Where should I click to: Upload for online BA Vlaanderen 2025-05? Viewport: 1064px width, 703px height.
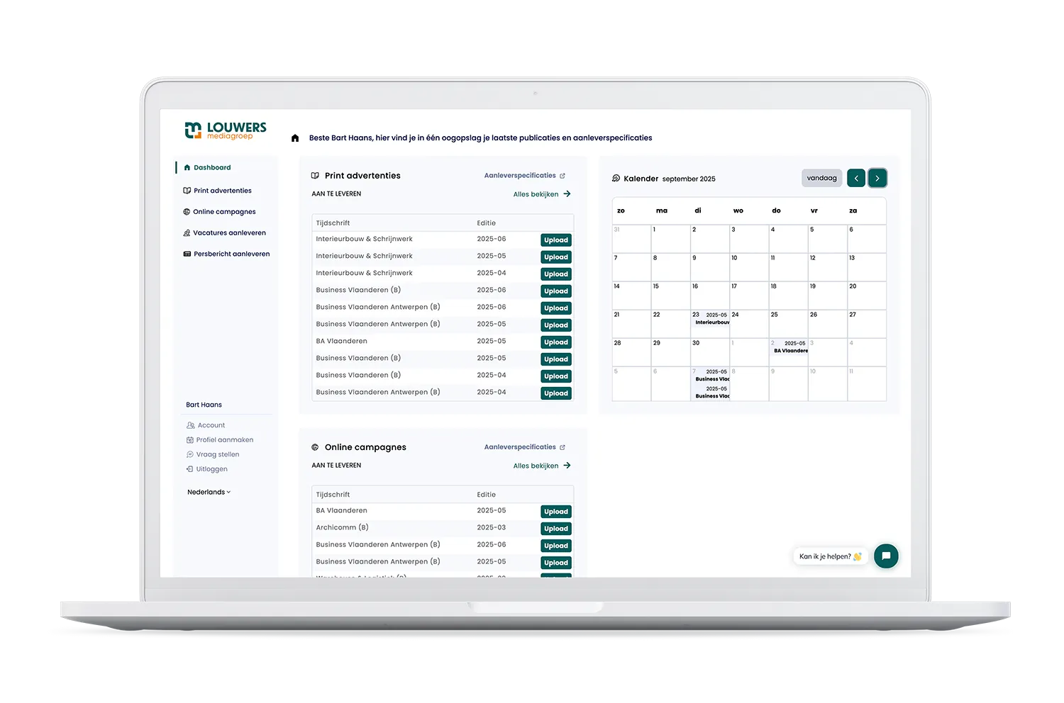click(x=556, y=512)
